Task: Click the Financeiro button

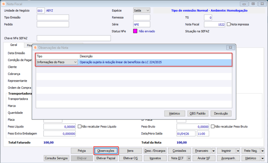Action: [x=202, y=151]
